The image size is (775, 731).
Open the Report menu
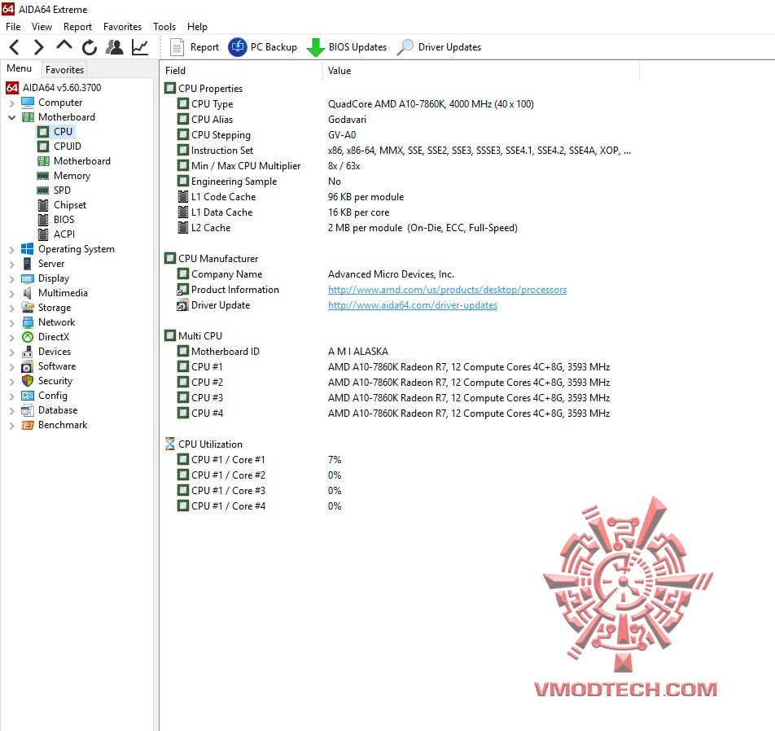(77, 27)
